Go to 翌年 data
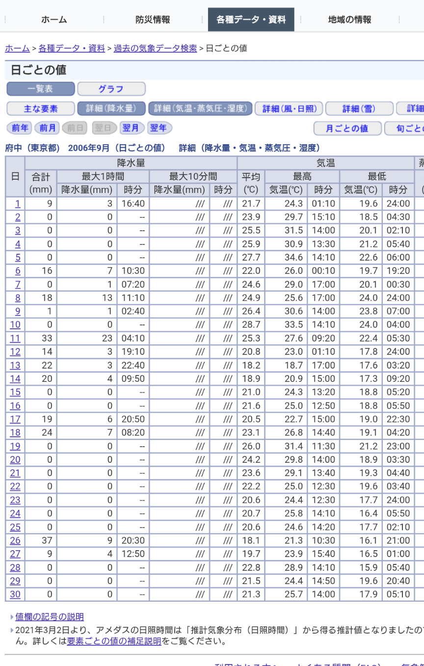424x666 pixels. coord(159,128)
